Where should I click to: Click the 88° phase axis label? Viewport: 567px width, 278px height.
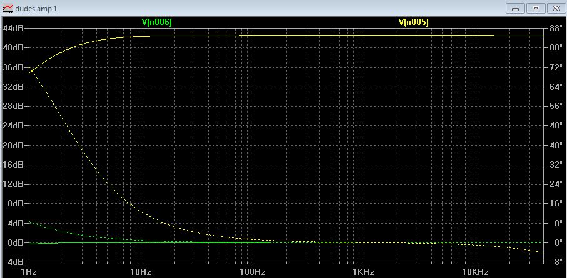pos(557,29)
